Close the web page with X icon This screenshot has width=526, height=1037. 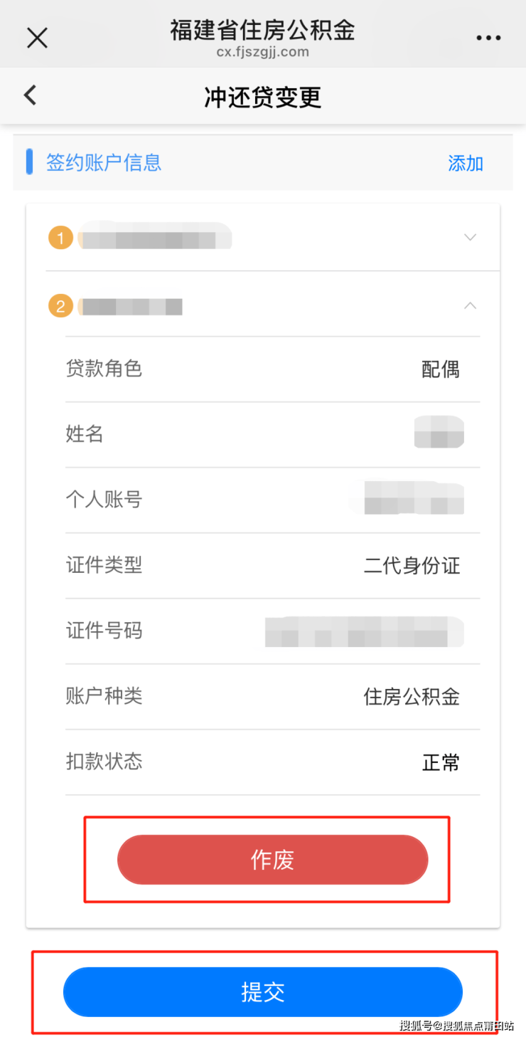(x=37, y=38)
